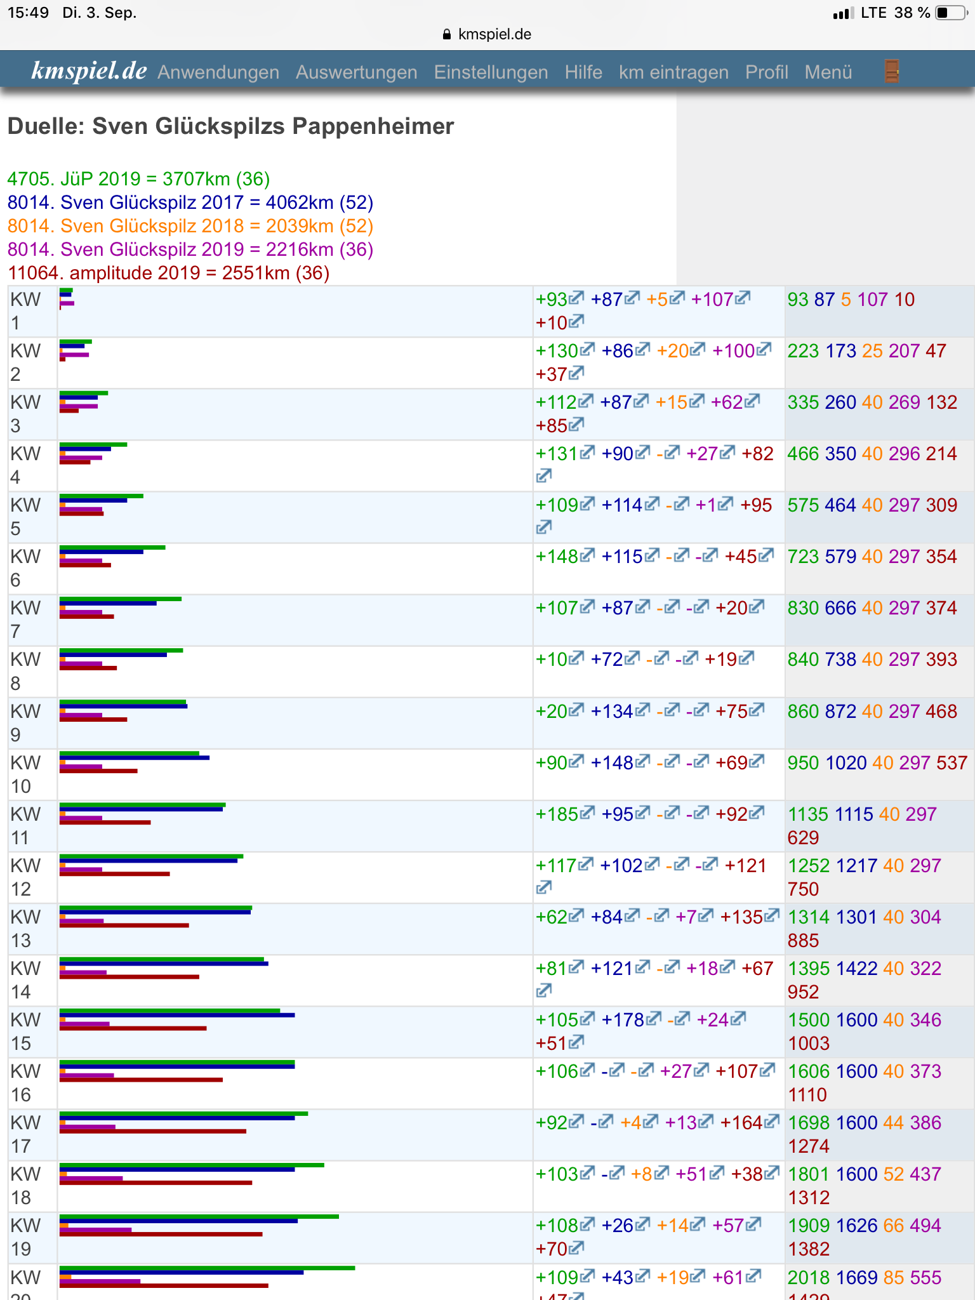Click cumulative total 1020 in KW 10
Viewport: 975px width, 1300px height.
(846, 763)
